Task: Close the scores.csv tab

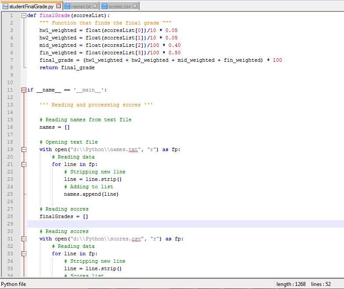Action: [x=135, y=6]
